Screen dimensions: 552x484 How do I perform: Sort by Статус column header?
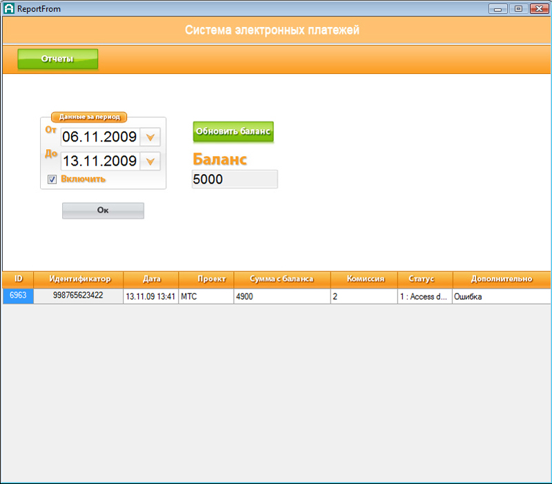426,279
